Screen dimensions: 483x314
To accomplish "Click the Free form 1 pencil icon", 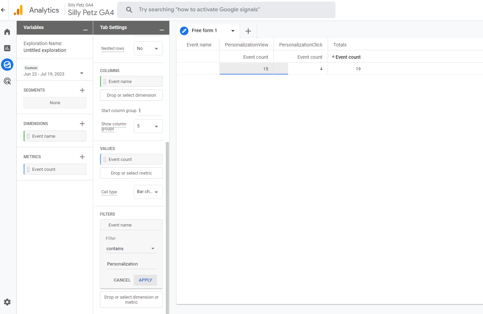I will click(x=184, y=31).
